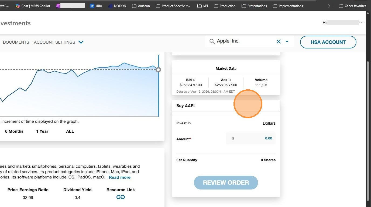
Task: Click the HSA ACCOUNT button
Action: coord(328,42)
